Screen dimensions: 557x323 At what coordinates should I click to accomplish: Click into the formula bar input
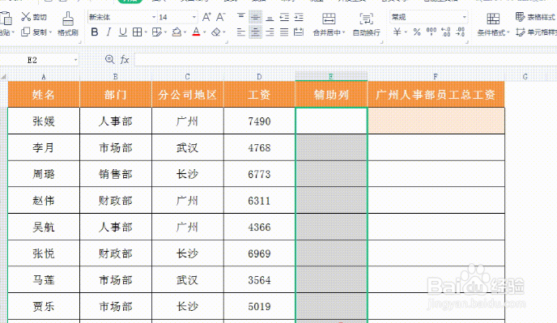(x=345, y=60)
